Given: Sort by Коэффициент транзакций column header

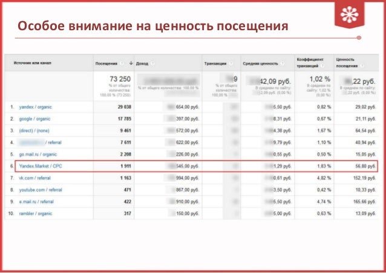Looking at the screenshot, I should click(x=310, y=63).
